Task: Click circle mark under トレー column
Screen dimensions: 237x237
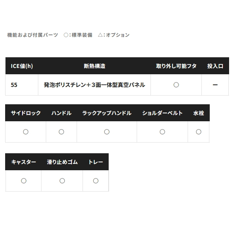Action: click(96, 181)
